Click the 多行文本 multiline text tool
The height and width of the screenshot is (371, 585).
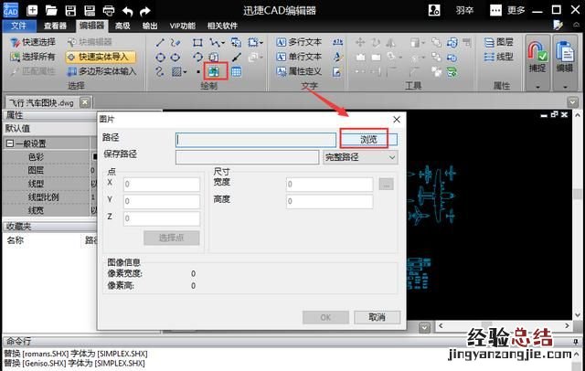click(x=298, y=42)
